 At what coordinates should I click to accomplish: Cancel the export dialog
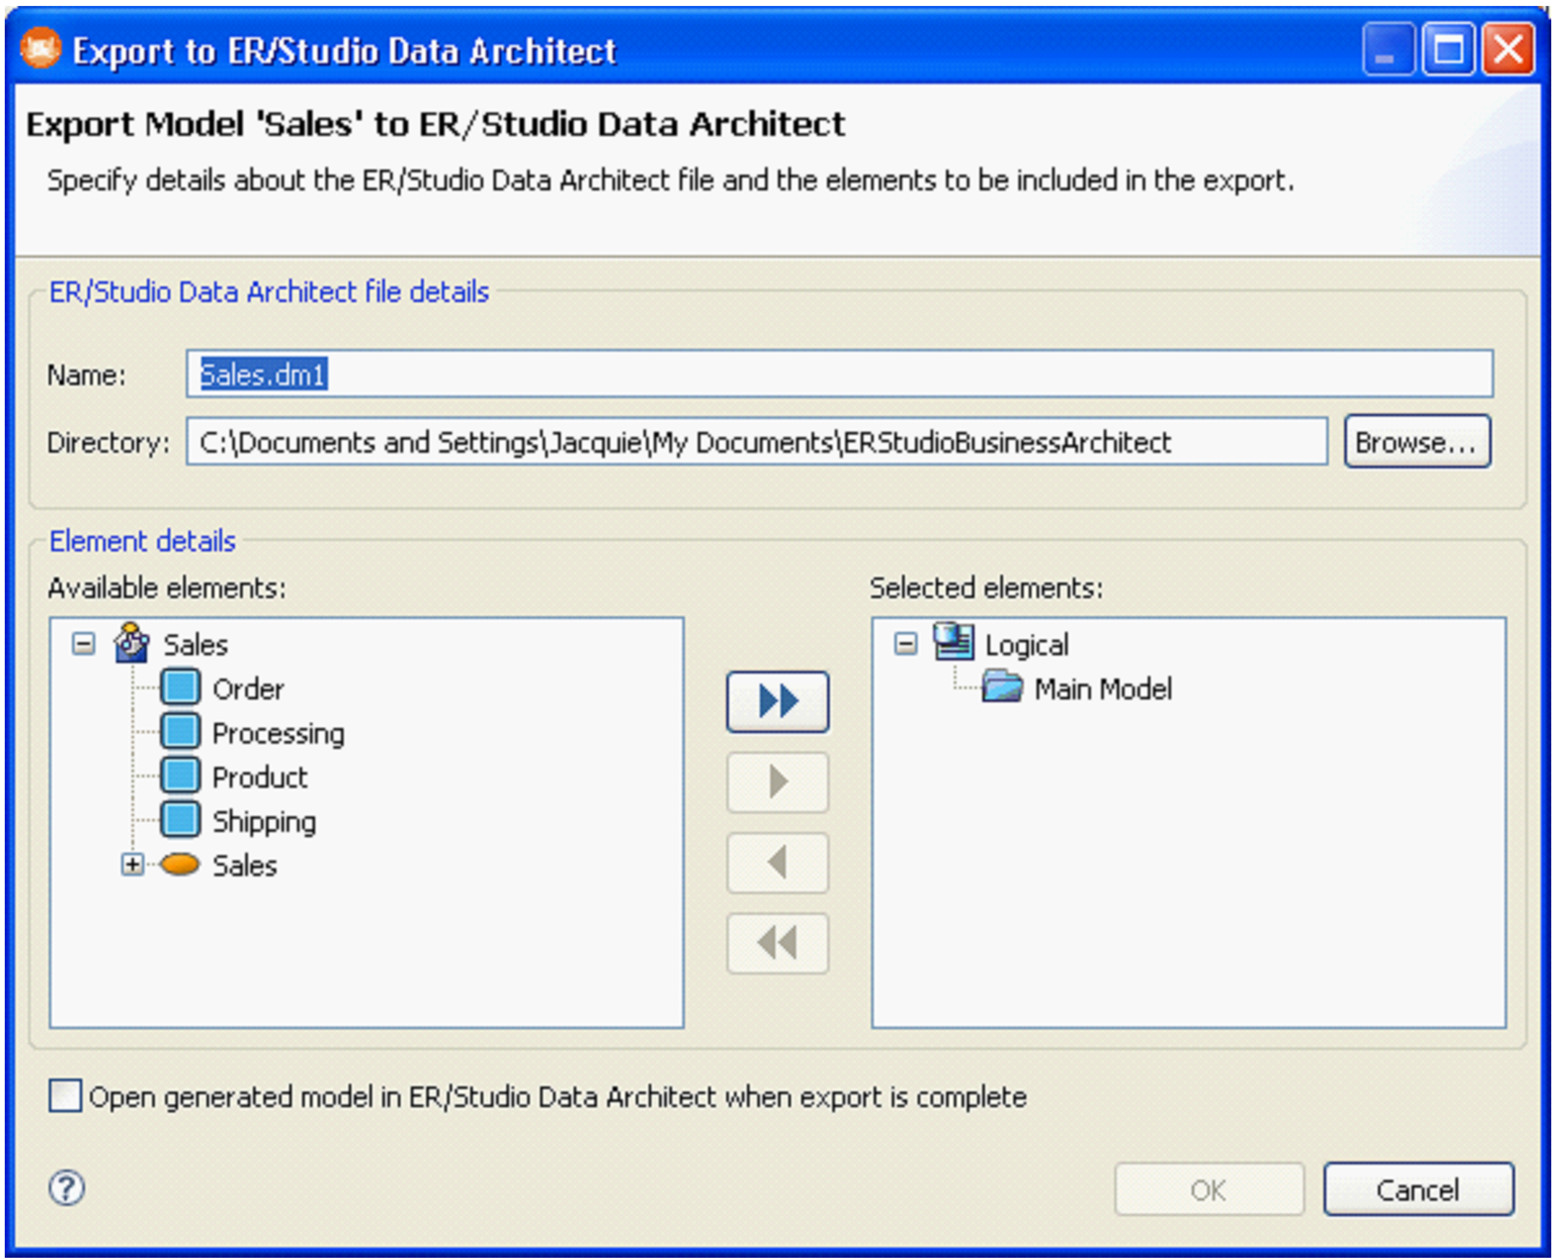click(1418, 1189)
